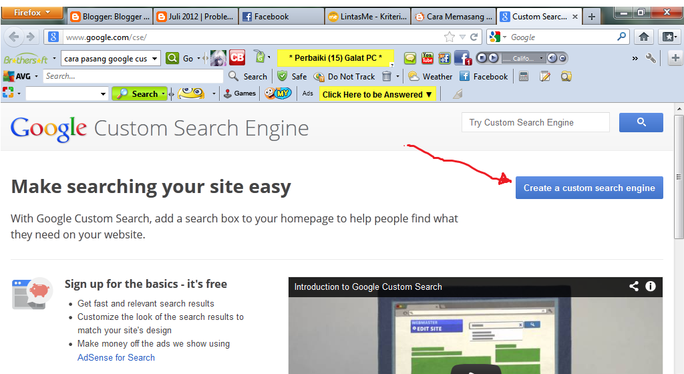684x374 pixels.
Task: Click the blue search button on page
Action: coord(641,122)
